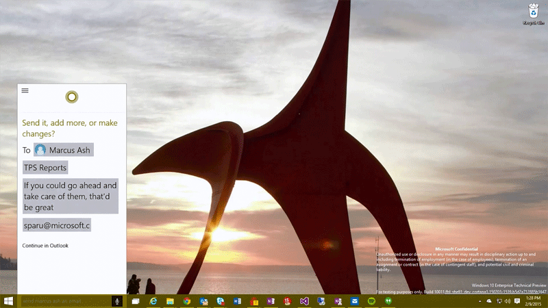The image size is (548, 308).
Task: Open the Windows Start button
Action: click(8, 301)
